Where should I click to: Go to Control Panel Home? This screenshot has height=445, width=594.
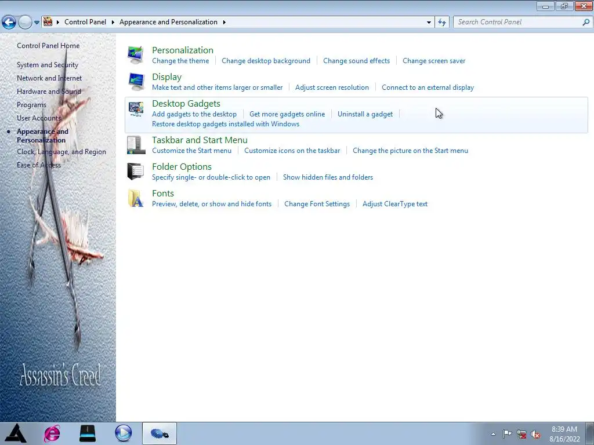(x=48, y=45)
